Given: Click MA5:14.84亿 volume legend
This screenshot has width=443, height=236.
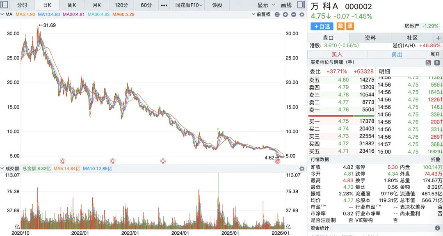Looking at the screenshot, I should (67, 169).
